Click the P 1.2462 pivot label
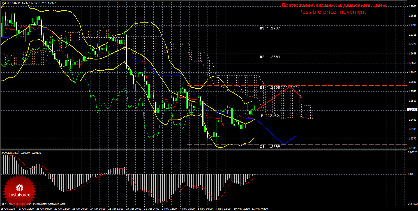The width and height of the screenshot is (418, 211). tap(270, 116)
